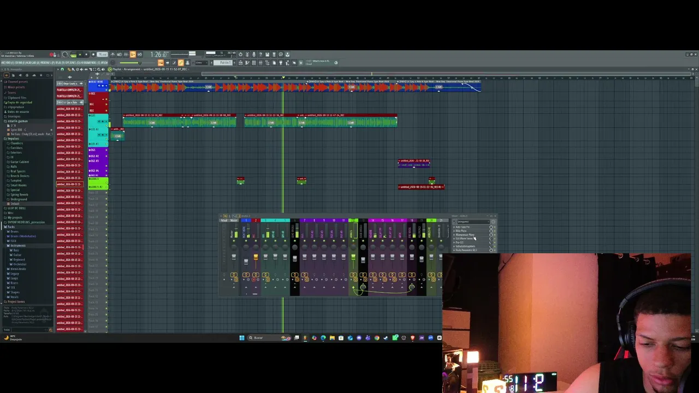Toggle the loop recording icon
The width and height of the screenshot is (699, 393).
tap(139, 55)
